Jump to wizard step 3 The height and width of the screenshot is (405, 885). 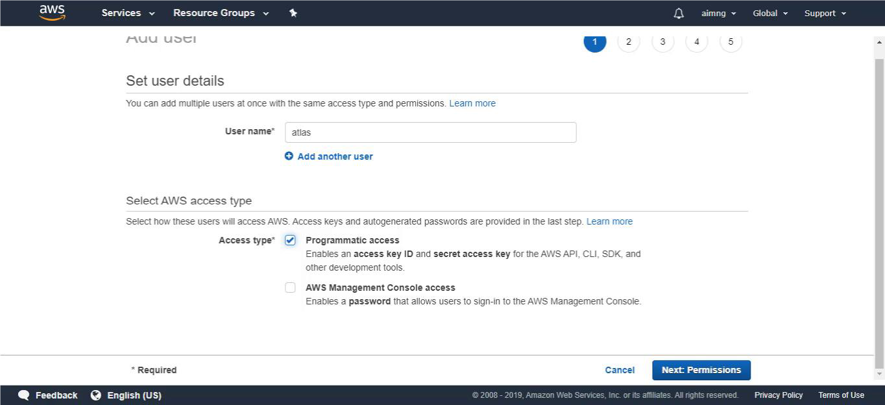click(662, 42)
